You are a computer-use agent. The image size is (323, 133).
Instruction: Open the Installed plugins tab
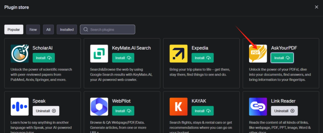click(x=67, y=29)
